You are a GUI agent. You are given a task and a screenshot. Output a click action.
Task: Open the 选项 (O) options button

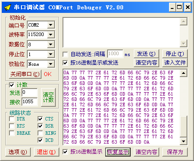tap(18, 152)
